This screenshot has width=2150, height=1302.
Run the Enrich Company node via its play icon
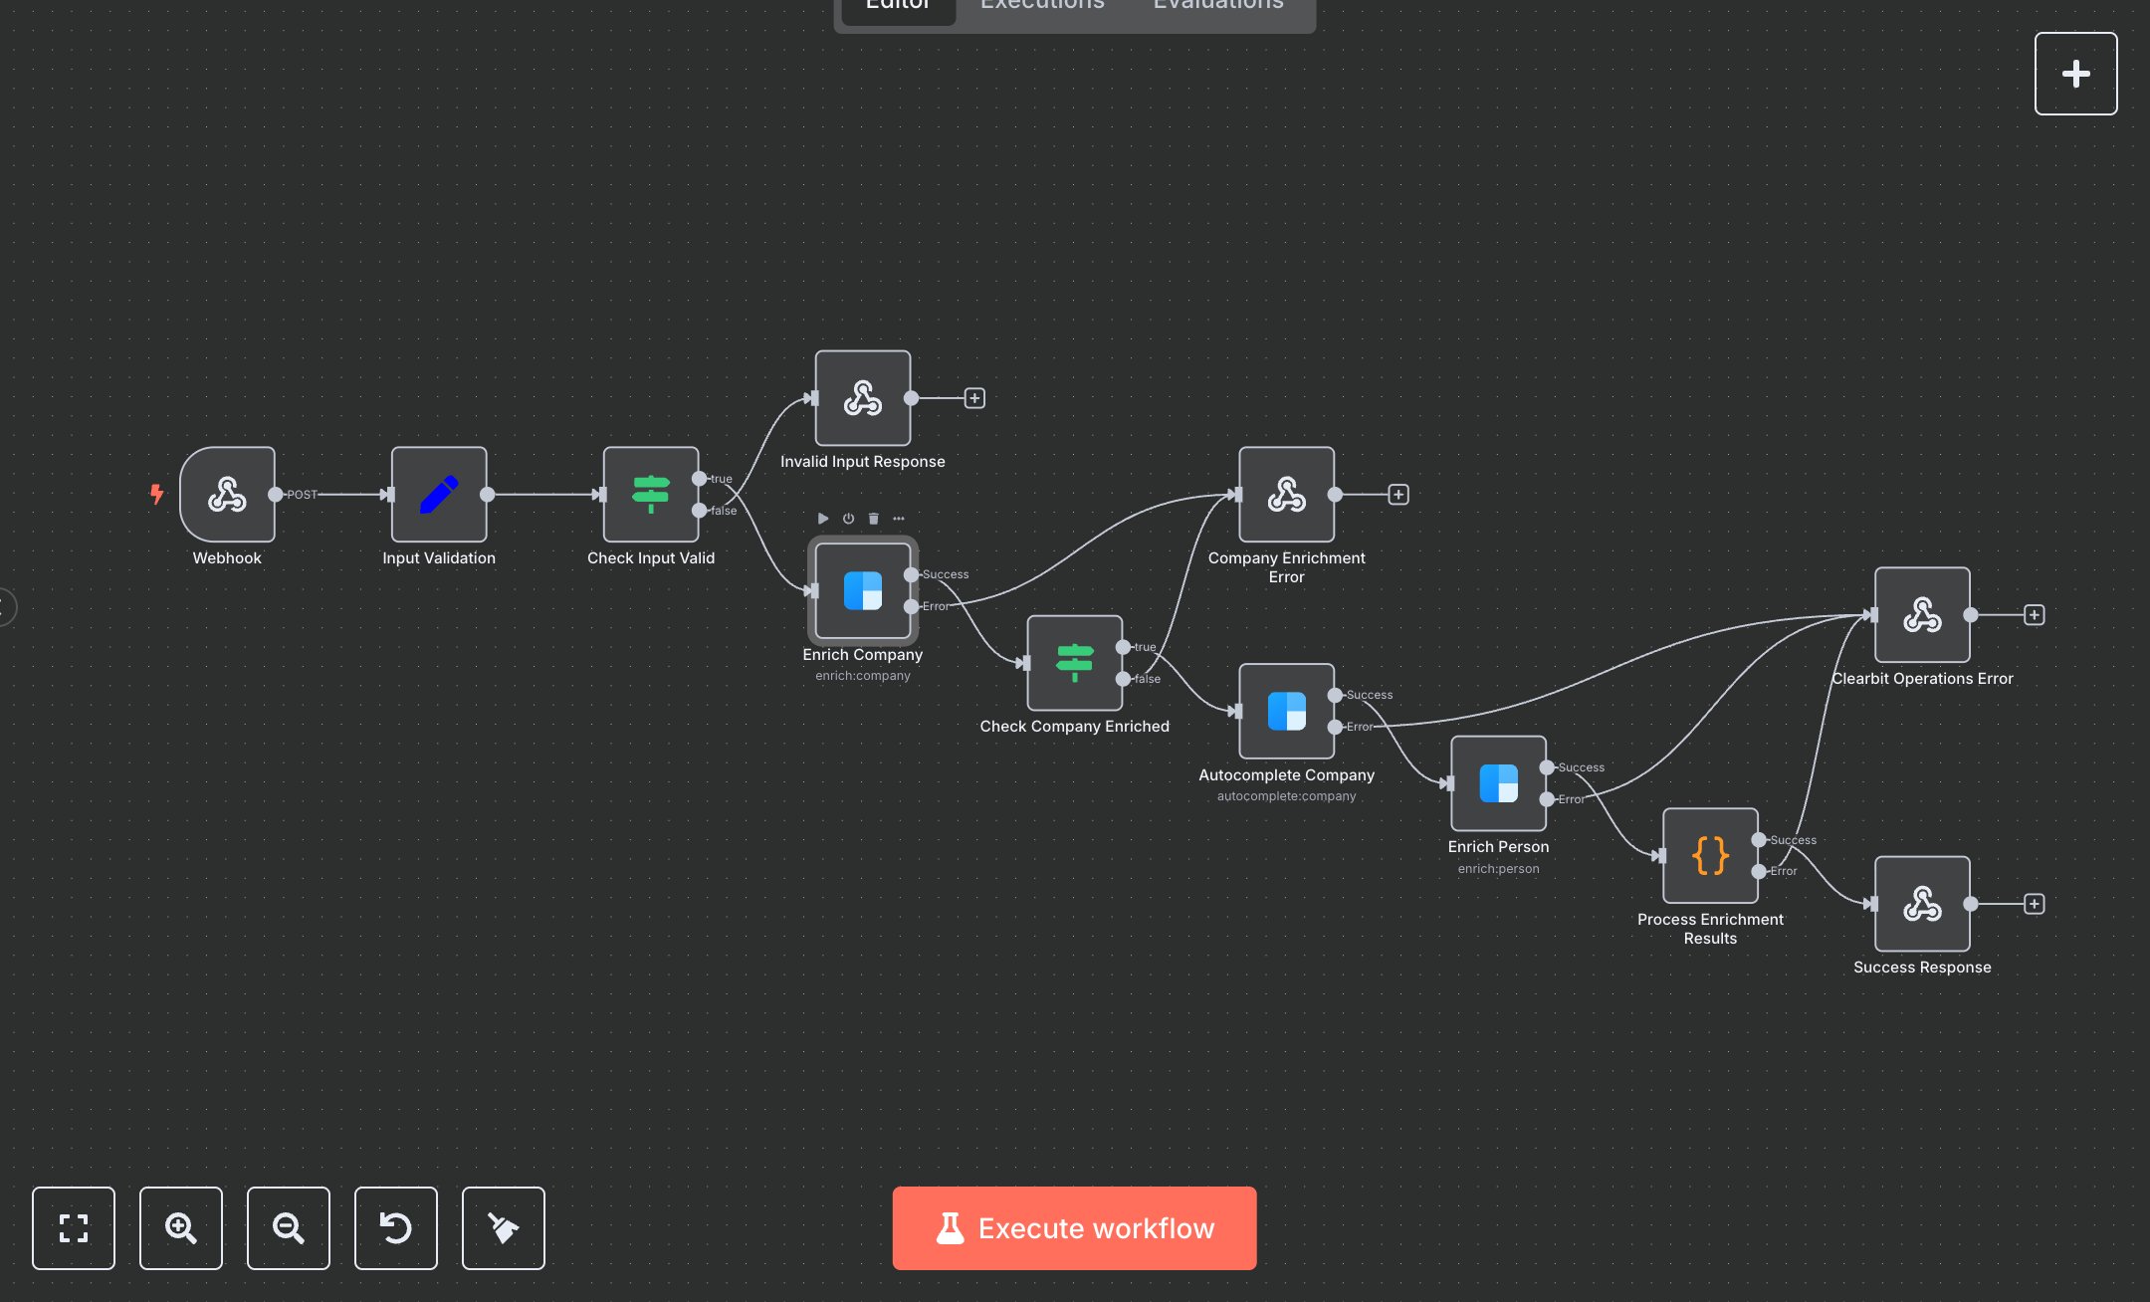pyautogui.click(x=823, y=519)
